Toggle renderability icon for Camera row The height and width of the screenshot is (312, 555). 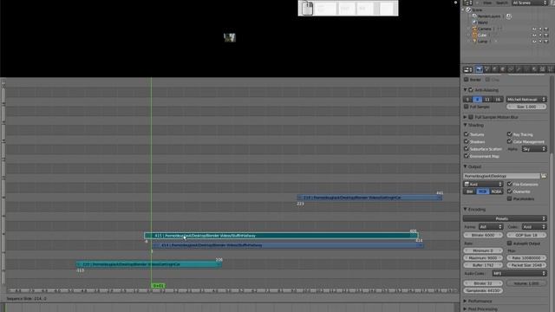point(546,29)
